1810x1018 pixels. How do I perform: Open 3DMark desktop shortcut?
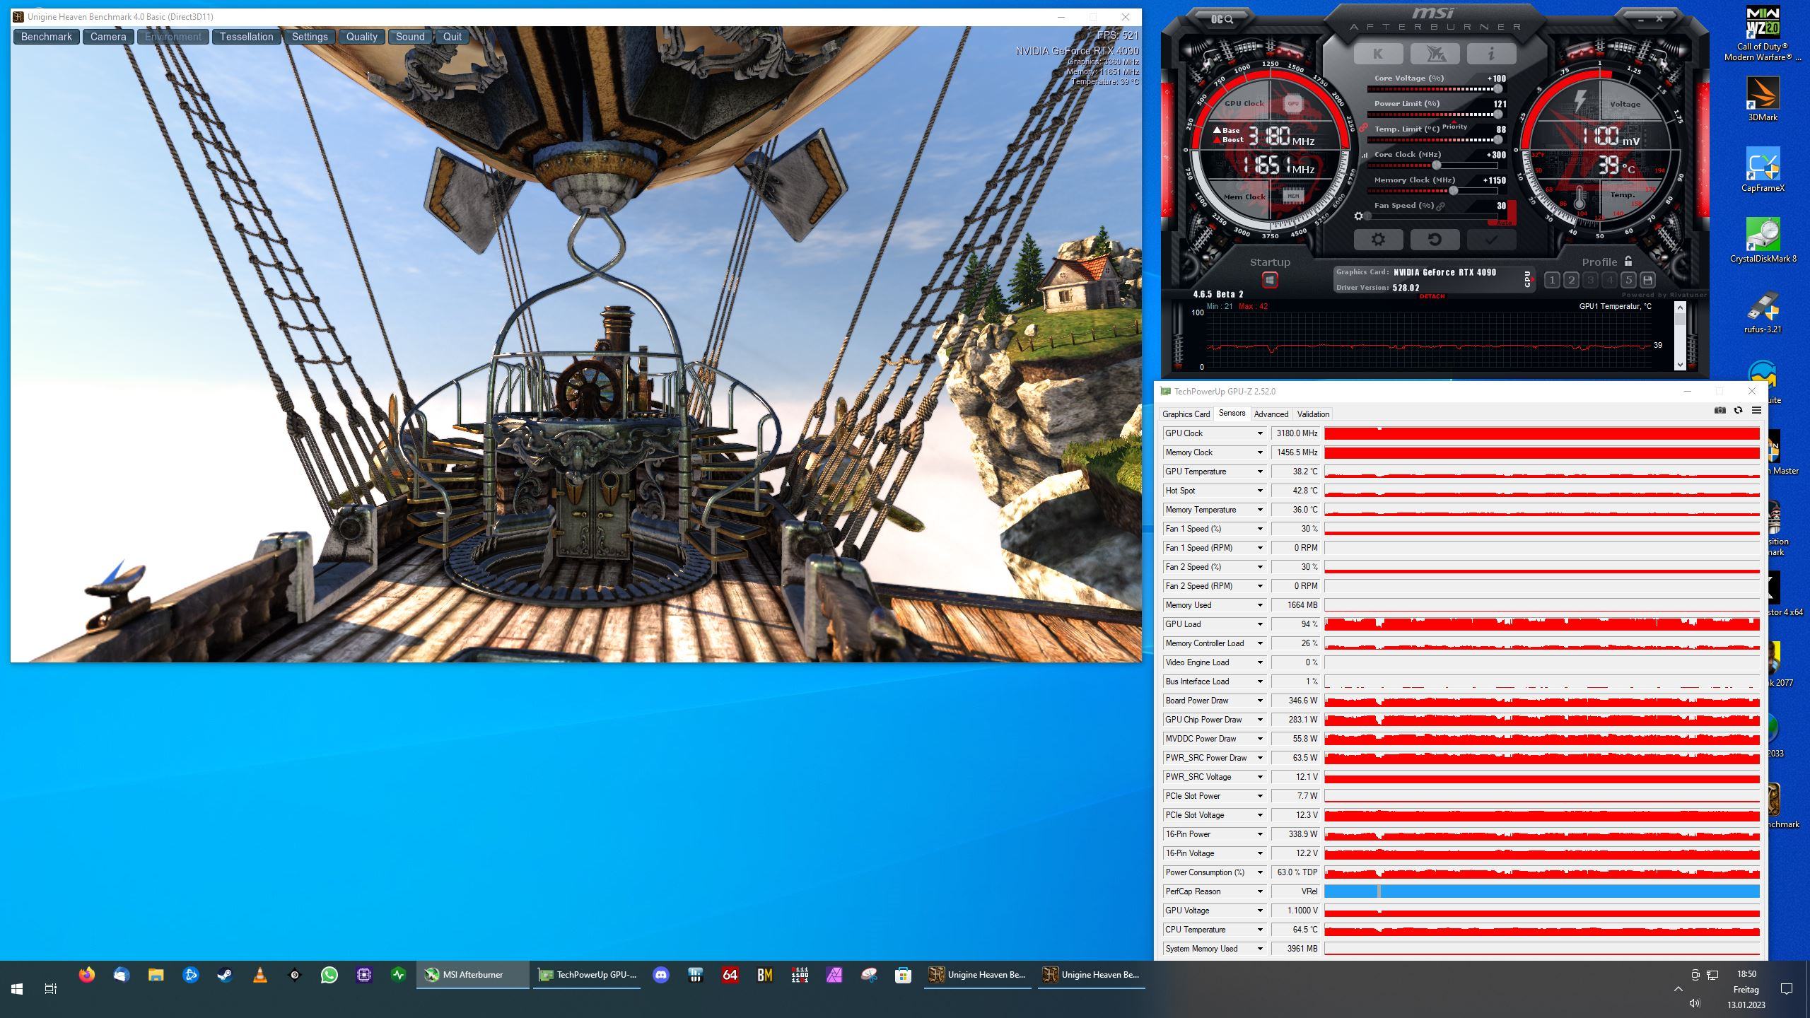(x=1763, y=99)
